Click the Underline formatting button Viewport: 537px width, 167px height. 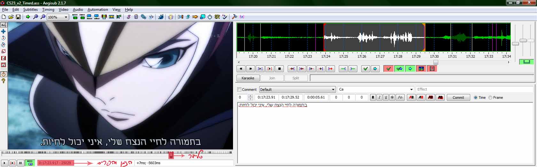click(386, 98)
